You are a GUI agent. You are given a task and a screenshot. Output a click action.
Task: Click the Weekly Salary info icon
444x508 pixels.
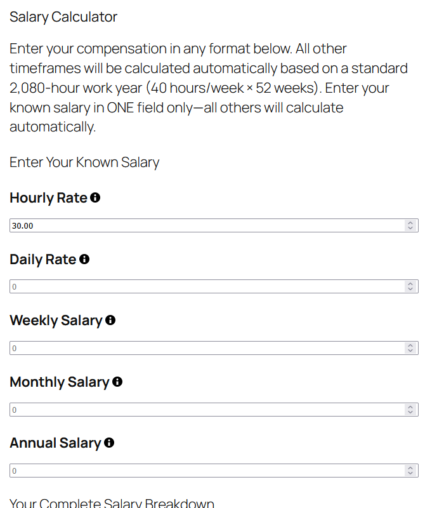click(x=110, y=320)
